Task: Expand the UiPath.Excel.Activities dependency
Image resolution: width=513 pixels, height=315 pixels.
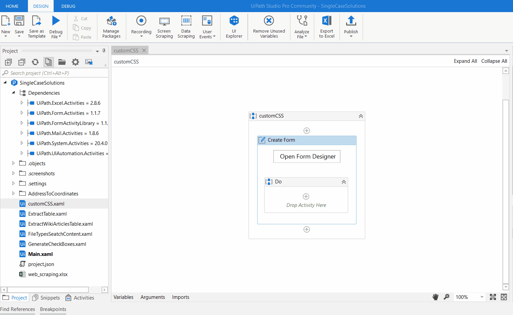Action: point(21,103)
